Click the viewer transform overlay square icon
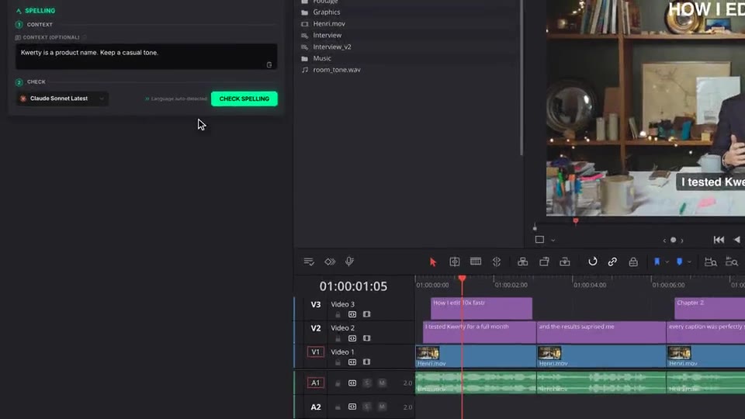Viewport: 745px width, 419px height. pyautogui.click(x=540, y=240)
